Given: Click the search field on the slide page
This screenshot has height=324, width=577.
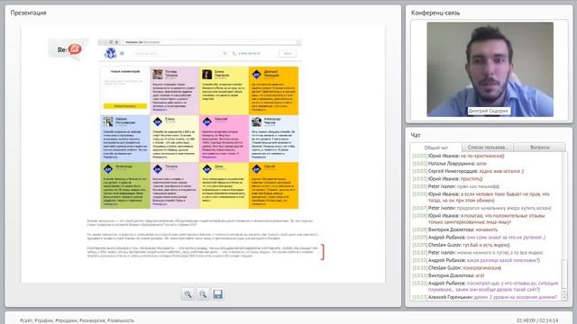Looking at the screenshot, I should tap(180, 54).
